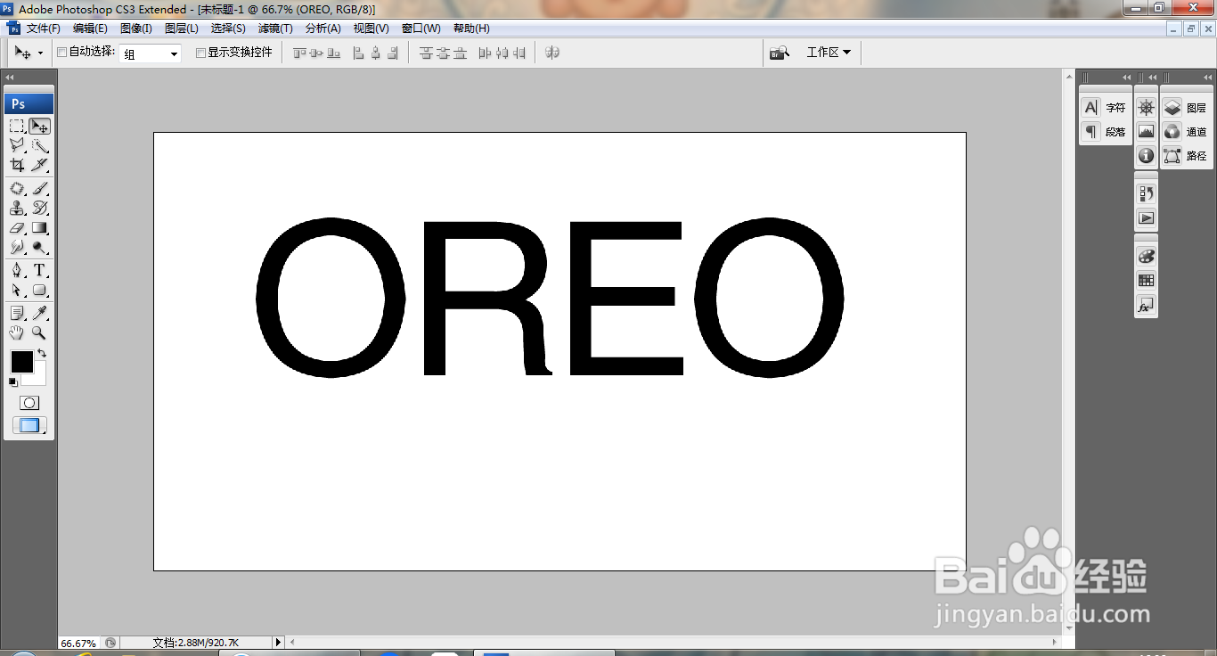Select the Dodge tool

tap(39, 247)
